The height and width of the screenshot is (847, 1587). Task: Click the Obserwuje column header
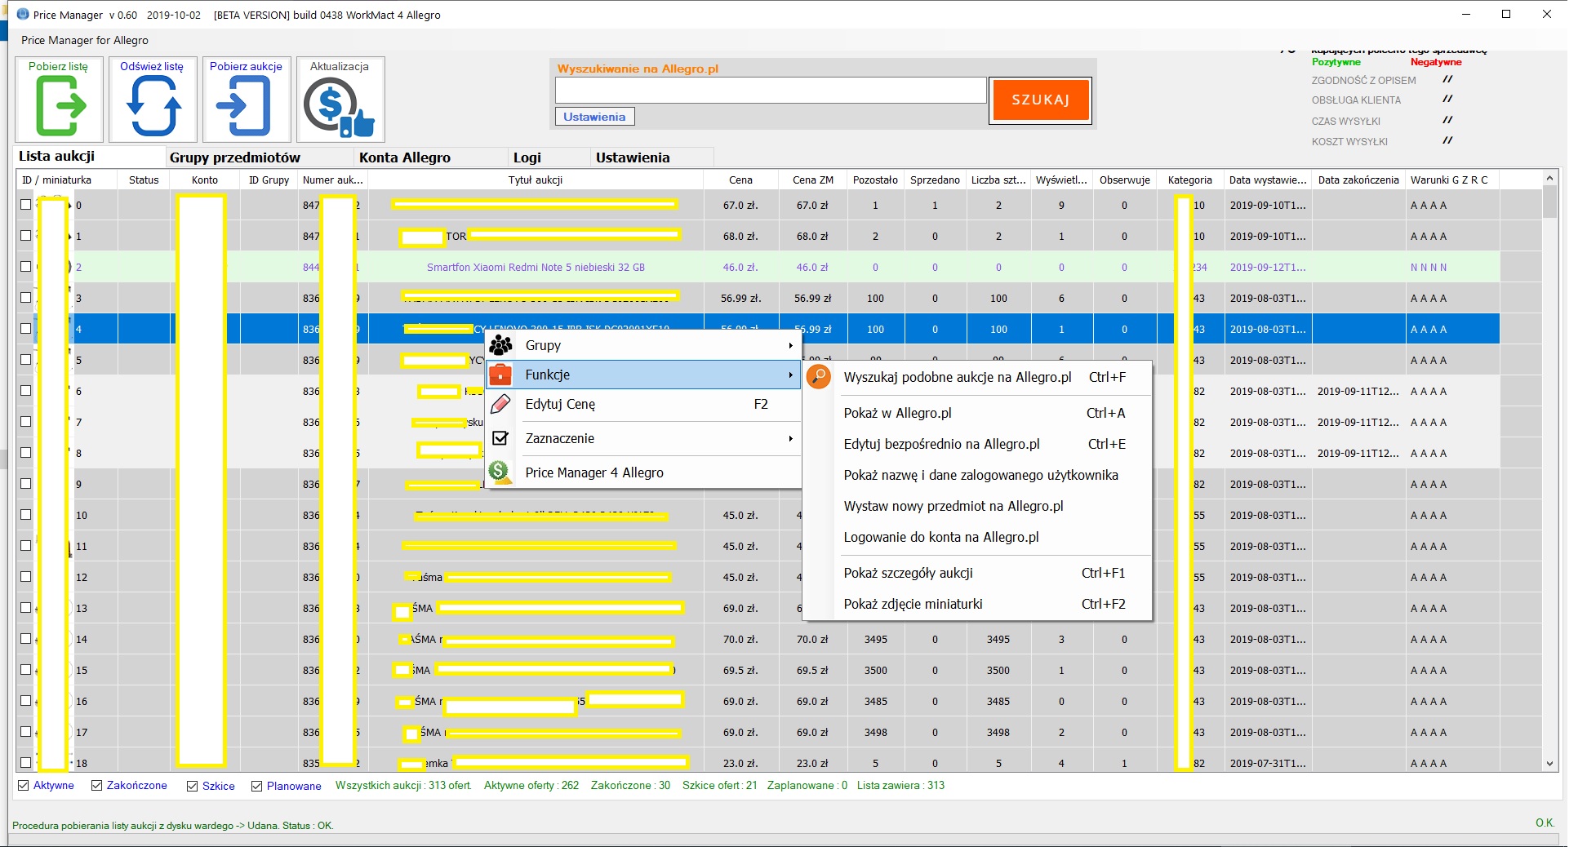click(1124, 180)
